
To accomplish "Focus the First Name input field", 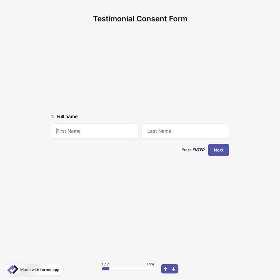I will click(94, 131).
